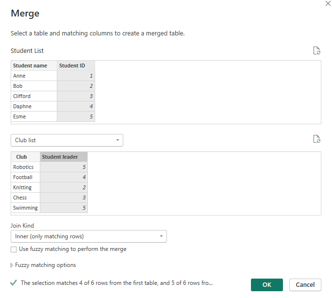The height and width of the screenshot is (298, 332).
Task: Enable fuzzy matching checkbox
Action: (x=14, y=249)
